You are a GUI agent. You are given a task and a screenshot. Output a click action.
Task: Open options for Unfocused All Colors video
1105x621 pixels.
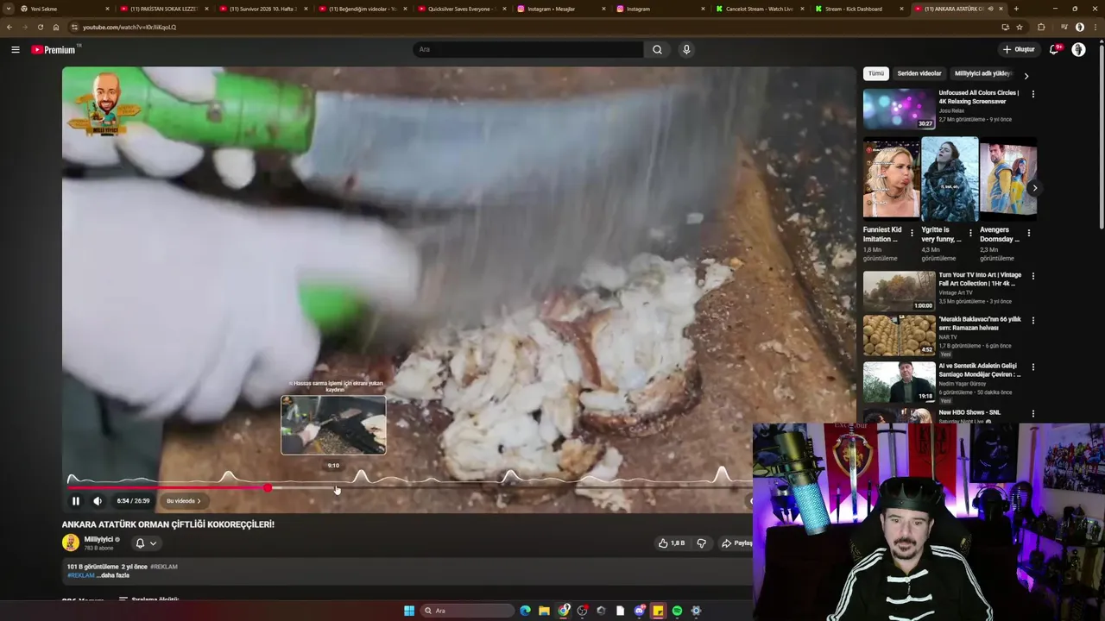tap(1032, 94)
